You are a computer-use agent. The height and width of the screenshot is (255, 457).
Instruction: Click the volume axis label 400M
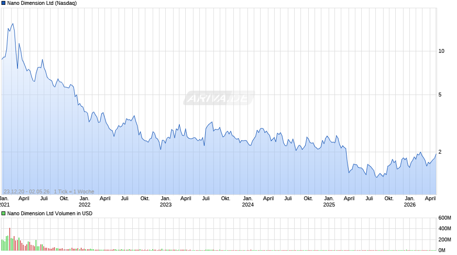click(x=444, y=228)
